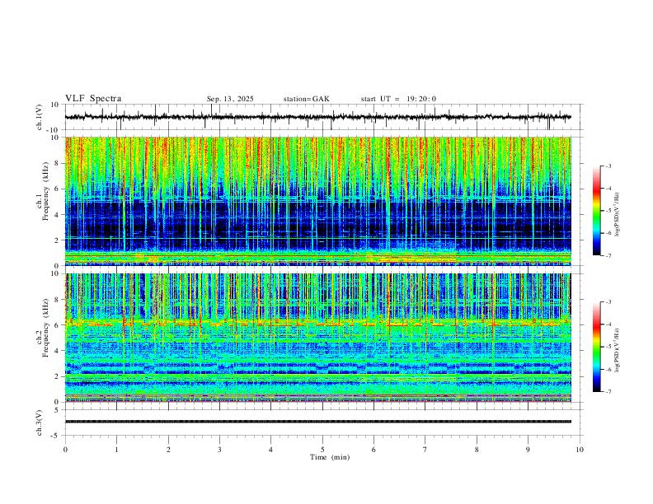Click time axis tick label "4"
The image size is (653, 504).
(x=270, y=450)
